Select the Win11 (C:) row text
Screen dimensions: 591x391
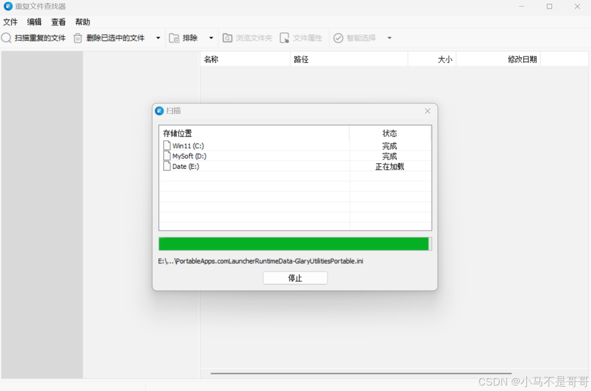pyautogui.click(x=188, y=146)
